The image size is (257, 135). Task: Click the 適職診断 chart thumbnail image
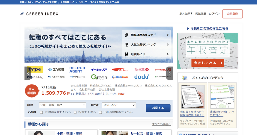pyautogui.click(x=222, y=97)
